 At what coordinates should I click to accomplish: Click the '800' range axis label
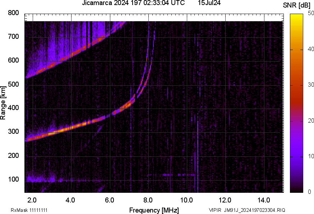(13, 13)
